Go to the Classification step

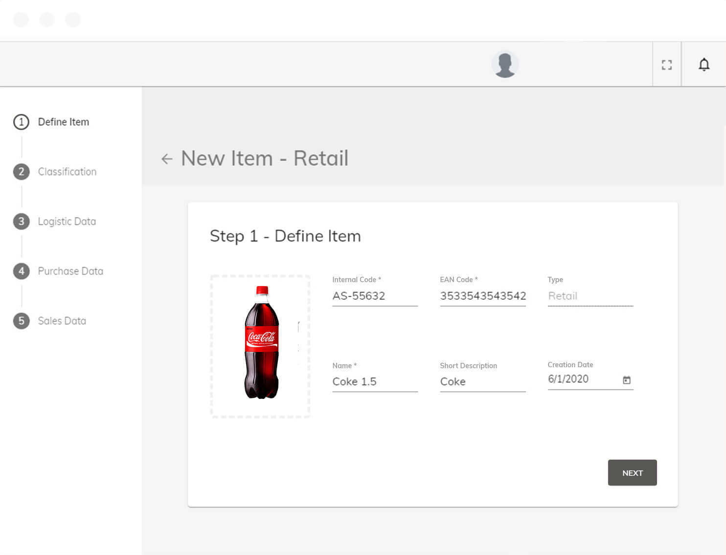coord(67,172)
